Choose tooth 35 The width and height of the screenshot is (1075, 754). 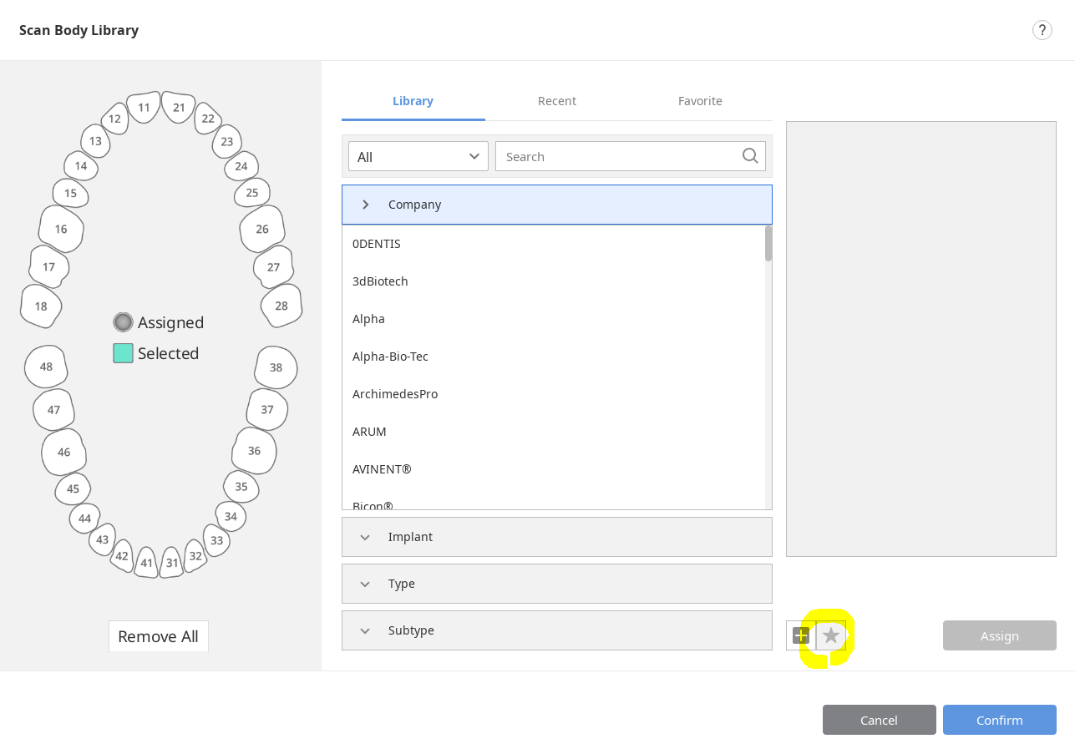tap(241, 486)
